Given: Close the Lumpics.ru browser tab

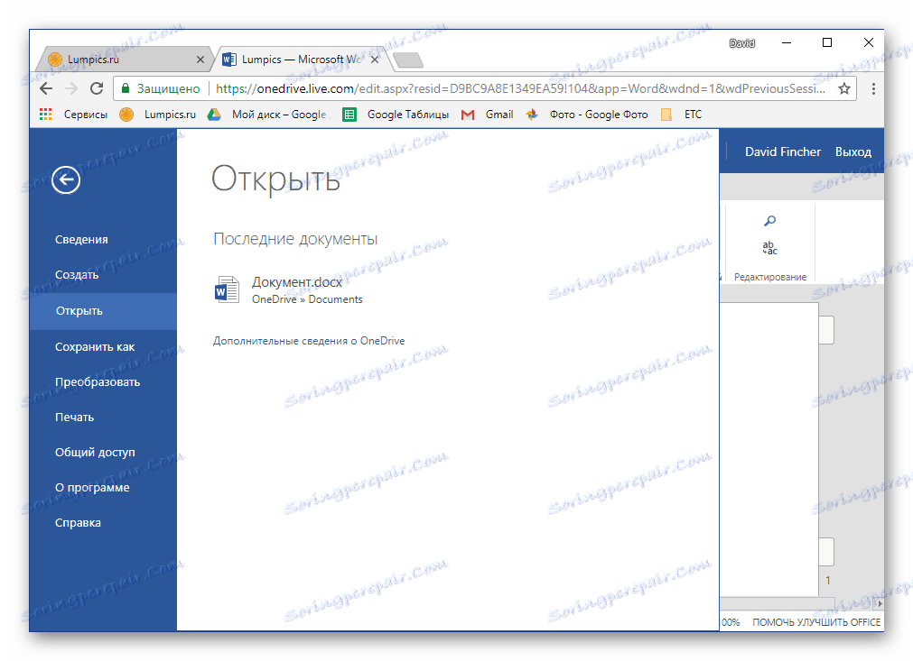Looking at the screenshot, I should pos(200,60).
